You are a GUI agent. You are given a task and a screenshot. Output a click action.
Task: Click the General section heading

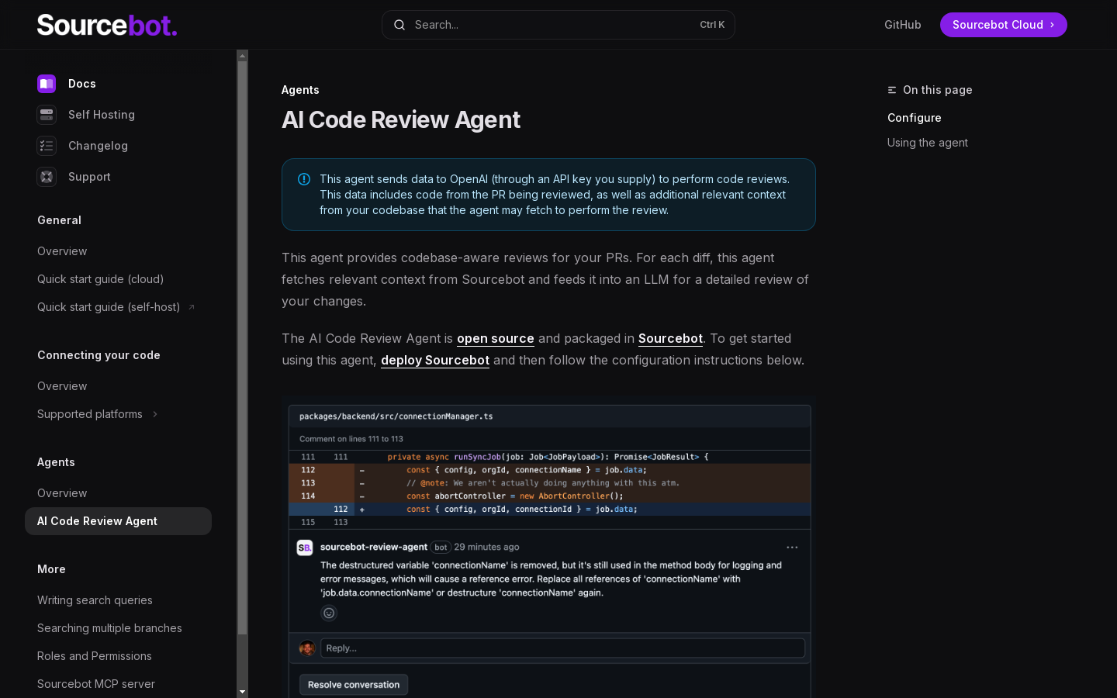click(60, 220)
